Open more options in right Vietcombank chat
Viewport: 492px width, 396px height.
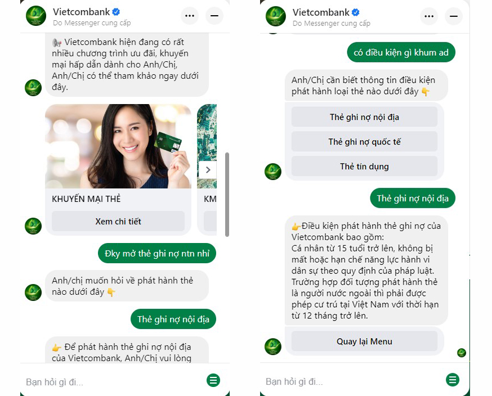(429, 16)
